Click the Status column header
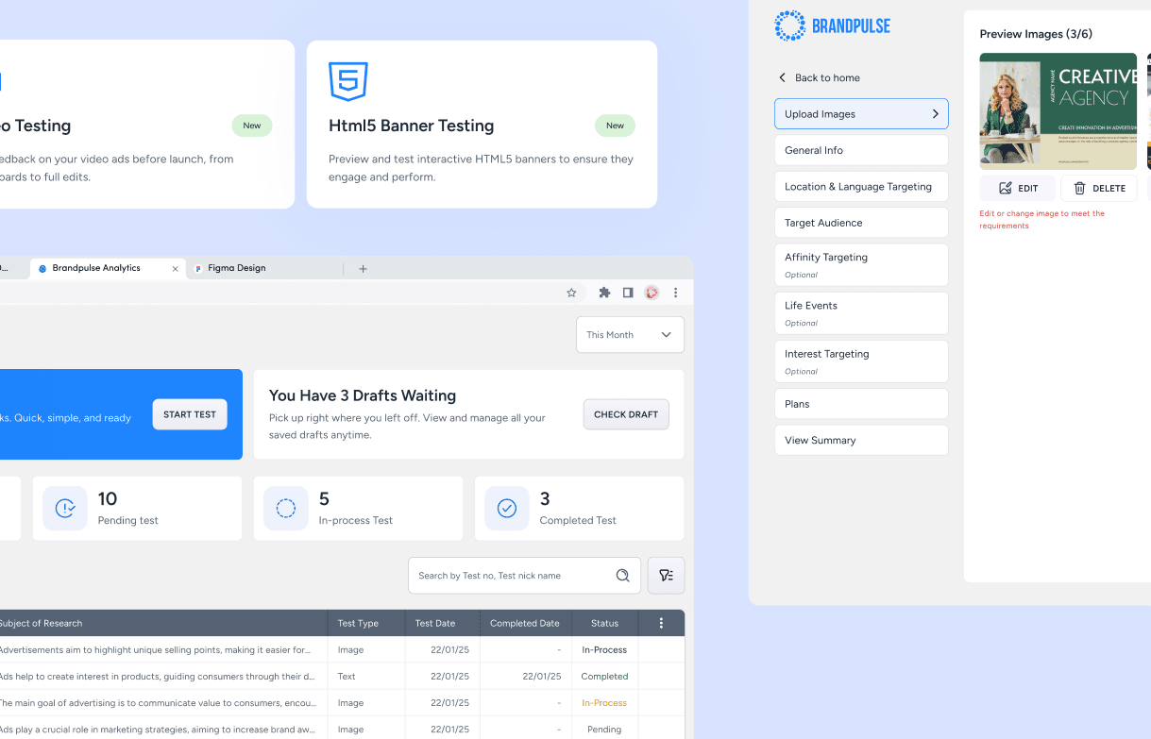Screen dimensions: 1151x739 coord(604,623)
